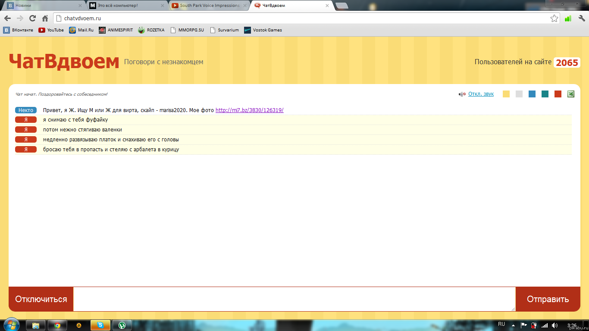
Task: Open the mi7.bz photo link
Action: [249, 110]
